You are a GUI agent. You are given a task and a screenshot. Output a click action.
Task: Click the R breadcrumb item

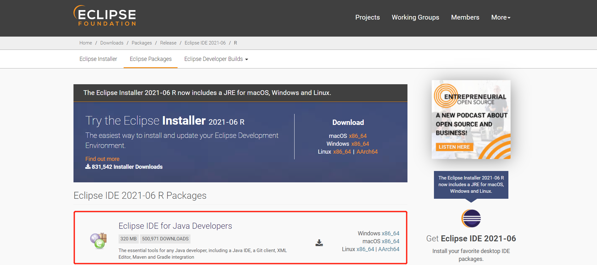tap(235, 43)
